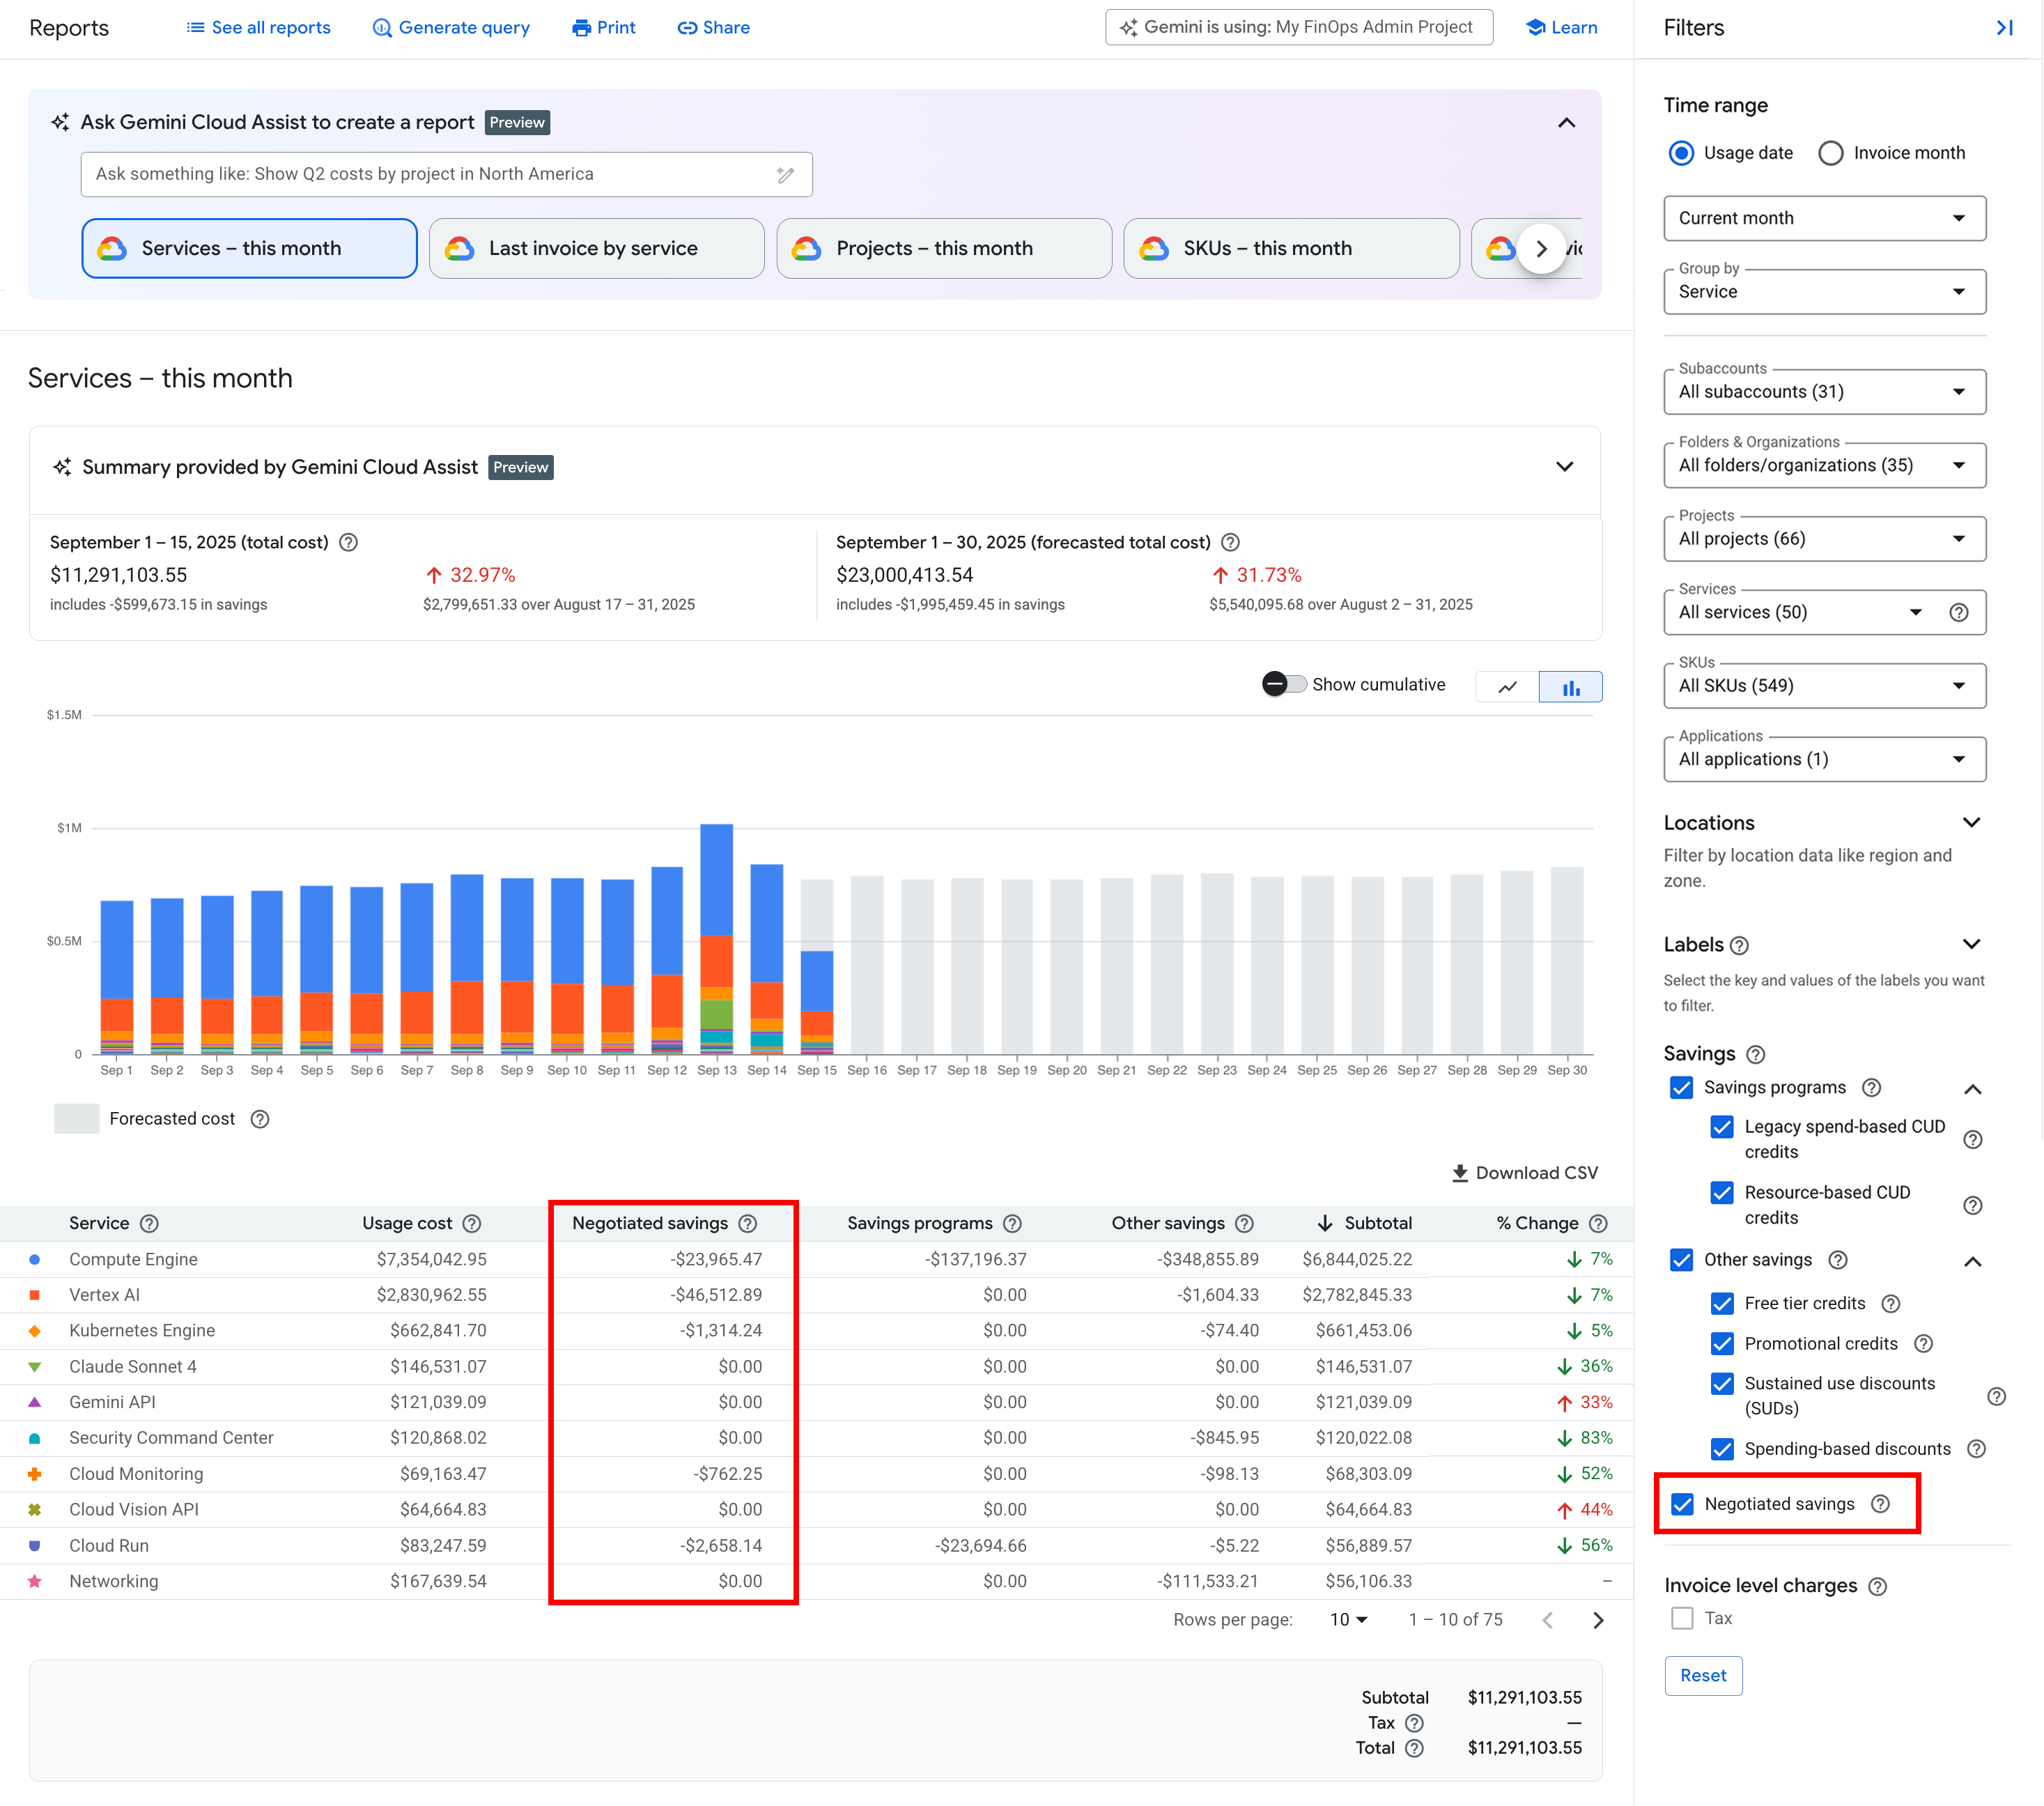This screenshot has height=1806, width=2044.
Task: Collapse the Filters panel
Action: click(2004, 28)
